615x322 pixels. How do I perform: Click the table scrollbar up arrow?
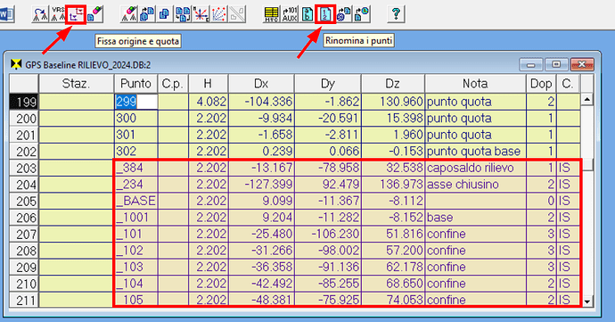(x=587, y=99)
